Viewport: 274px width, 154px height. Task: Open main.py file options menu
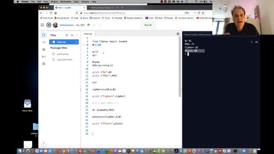pyautogui.click(x=77, y=42)
